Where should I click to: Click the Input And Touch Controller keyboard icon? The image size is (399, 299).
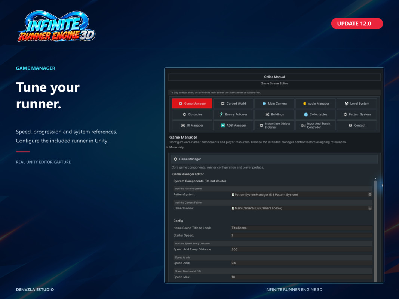point(303,125)
